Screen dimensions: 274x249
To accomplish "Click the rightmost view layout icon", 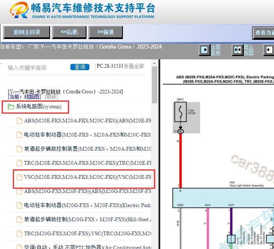I will tap(269, 50).
